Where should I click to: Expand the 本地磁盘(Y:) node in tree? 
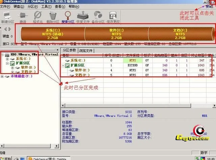[2, 76]
